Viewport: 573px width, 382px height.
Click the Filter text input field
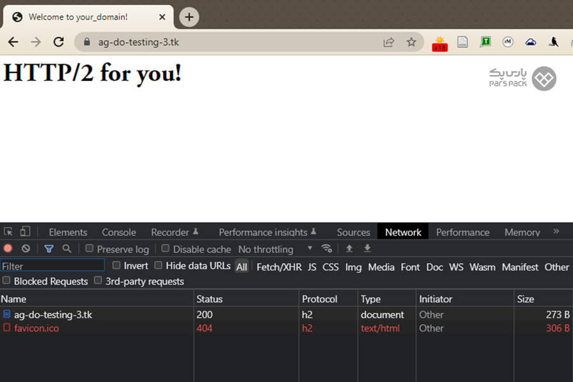point(53,266)
